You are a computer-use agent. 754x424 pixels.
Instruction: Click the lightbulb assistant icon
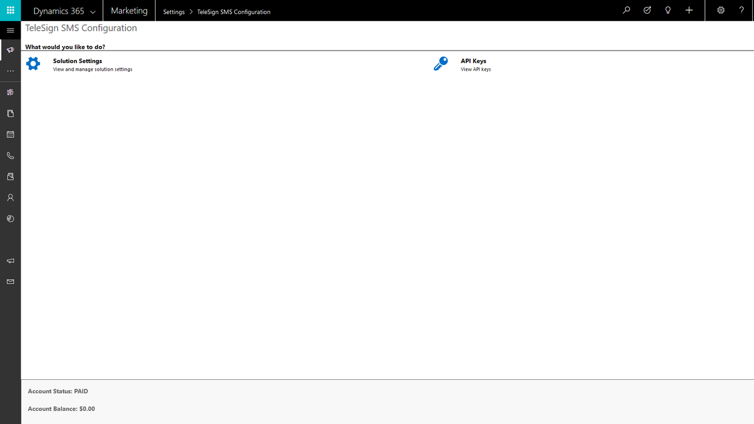point(668,11)
